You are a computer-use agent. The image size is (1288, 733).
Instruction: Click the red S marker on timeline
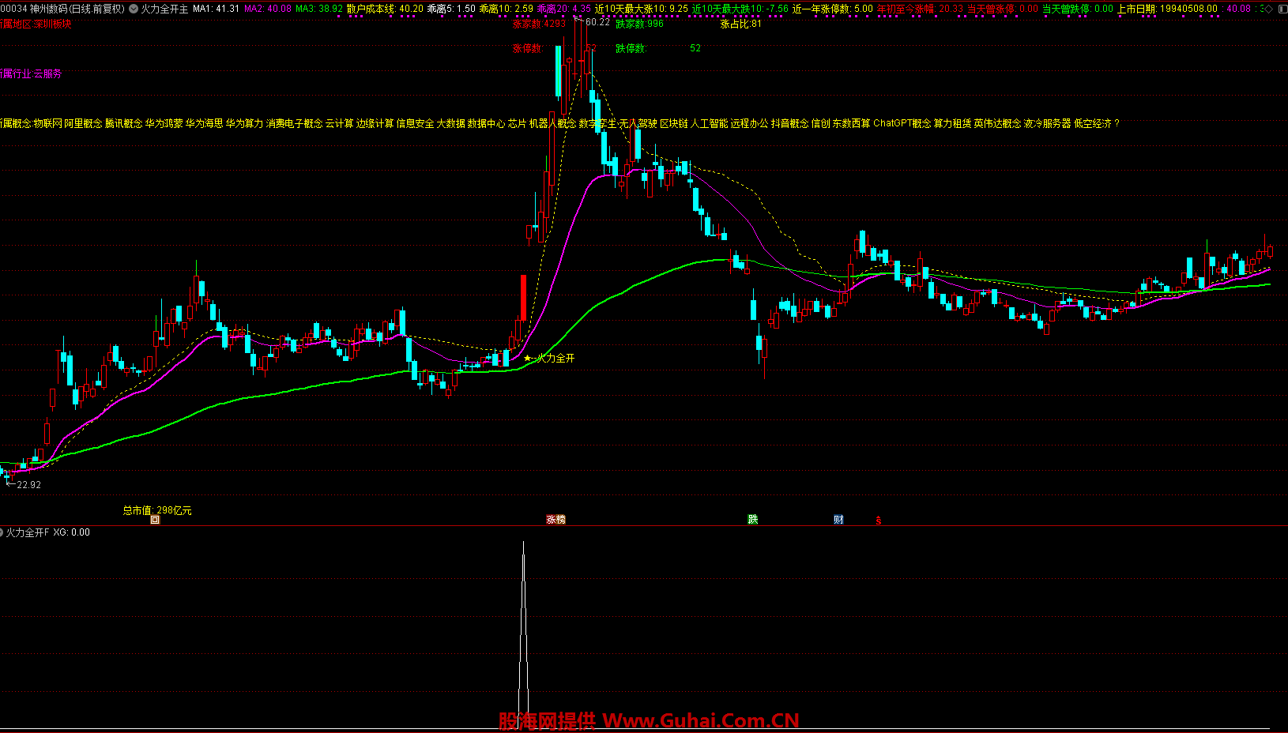pyautogui.click(x=878, y=521)
